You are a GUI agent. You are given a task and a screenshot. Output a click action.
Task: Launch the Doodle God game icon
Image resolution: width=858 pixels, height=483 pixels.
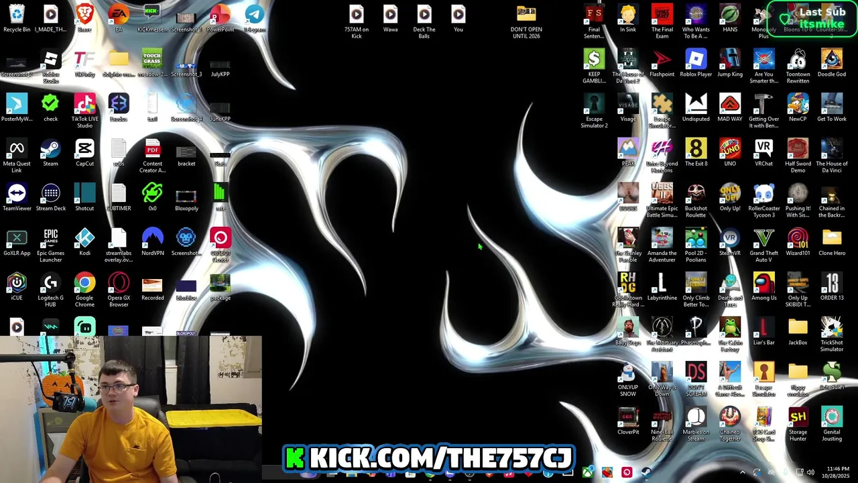click(x=832, y=64)
